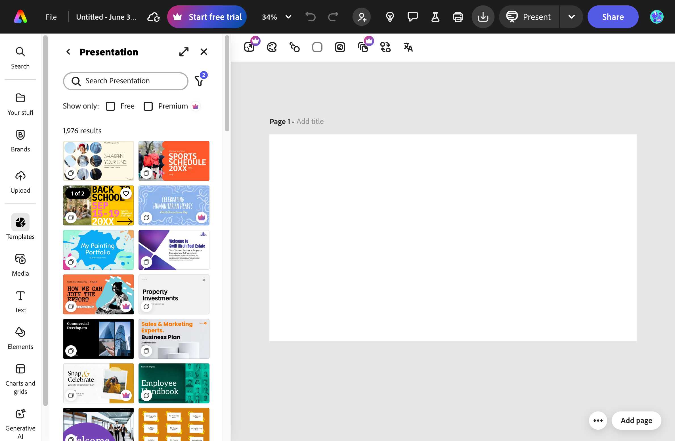Image resolution: width=675 pixels, height=441 pixels.
Task: Enable the Premium checkbox filter
Action: tap(148, 106)
